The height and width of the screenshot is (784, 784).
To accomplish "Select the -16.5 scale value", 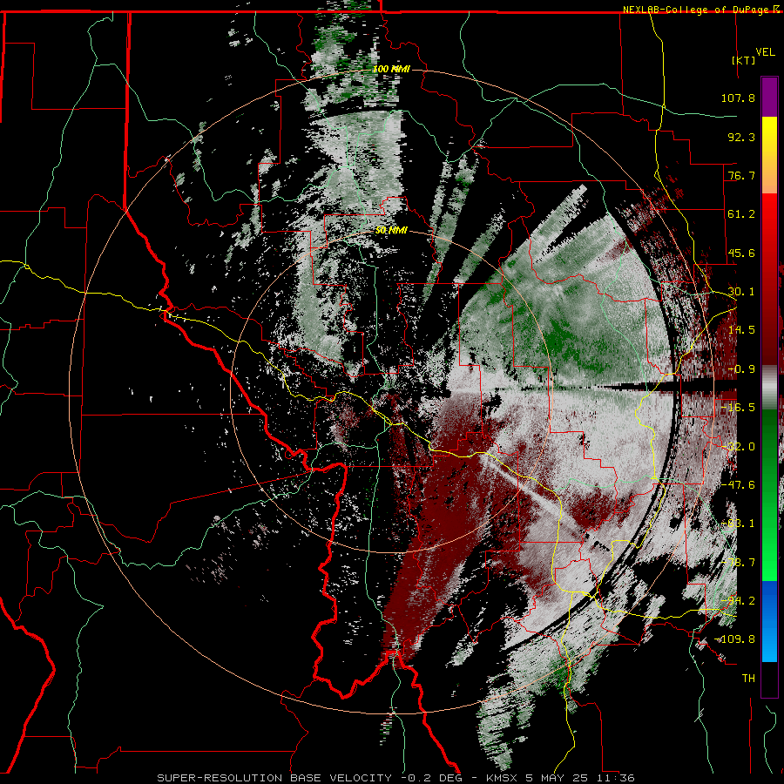I will 738,408.
